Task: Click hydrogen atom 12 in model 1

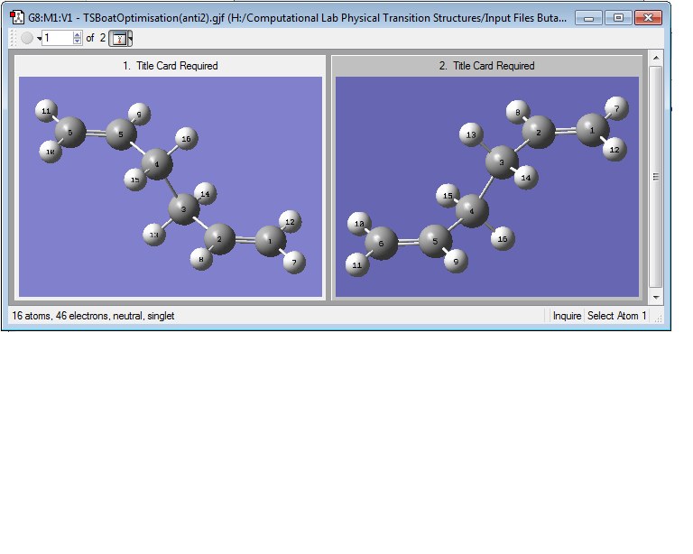Action: tap(291, 222)
